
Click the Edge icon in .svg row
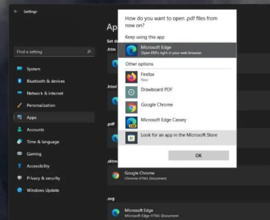pyautogui.click(x=116, y=212)
